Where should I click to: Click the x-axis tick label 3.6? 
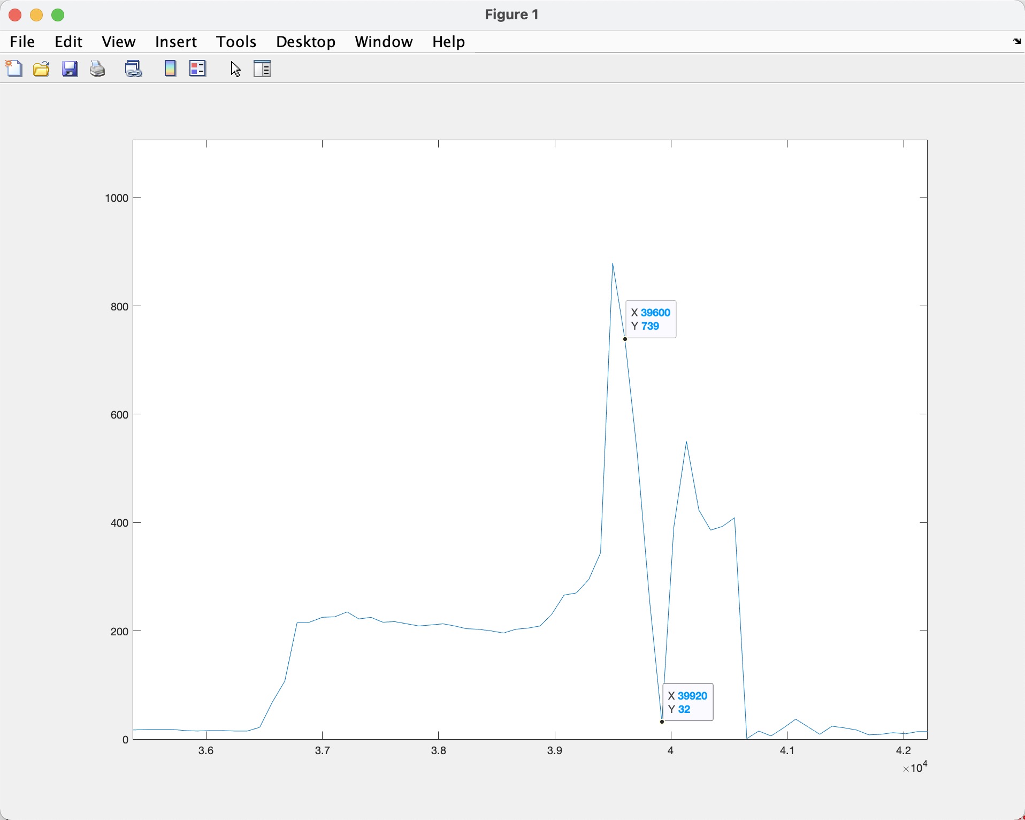(x=206, y=750)
